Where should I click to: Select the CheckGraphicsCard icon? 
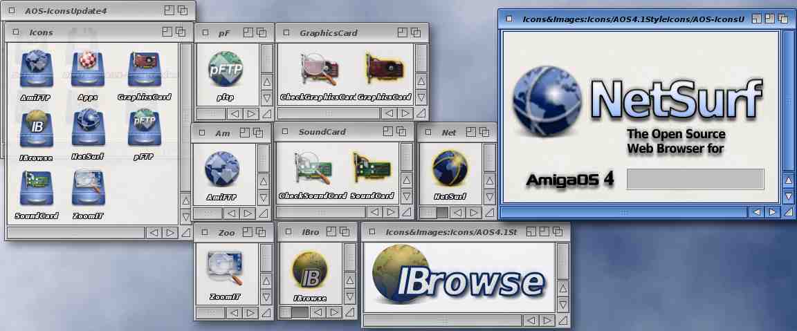click(318, 76)
